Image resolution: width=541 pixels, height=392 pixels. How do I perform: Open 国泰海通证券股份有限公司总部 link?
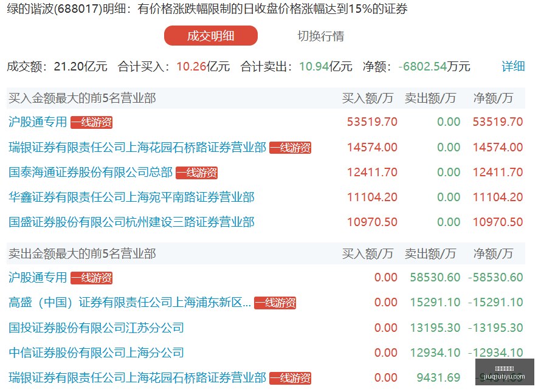pyautogui.click(x=91, y=172)
